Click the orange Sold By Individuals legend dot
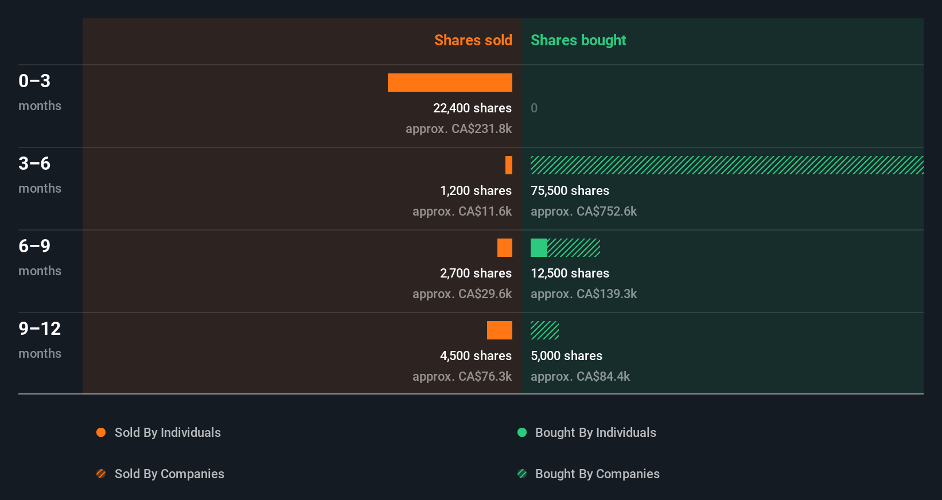Viewport: 942px width, 500px height. click(x=101, y=432)
